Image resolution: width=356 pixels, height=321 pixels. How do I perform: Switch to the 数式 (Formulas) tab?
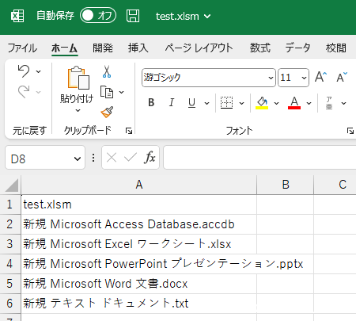260,48
